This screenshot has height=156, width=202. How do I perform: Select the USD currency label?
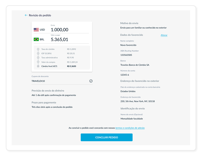(42, 30)
